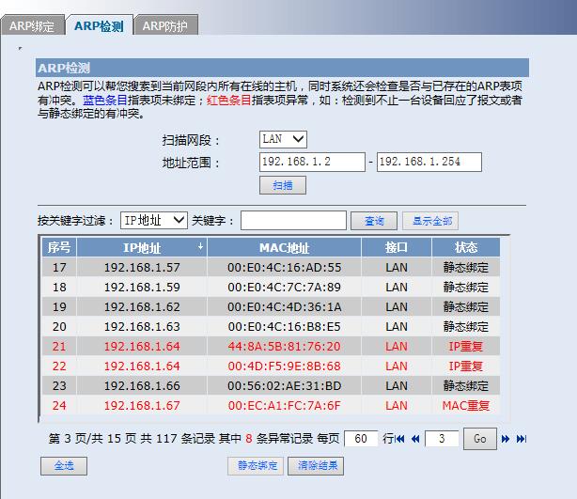Click sequence number 17 in the table
This screenshot has height=499, width=577.
59,267
